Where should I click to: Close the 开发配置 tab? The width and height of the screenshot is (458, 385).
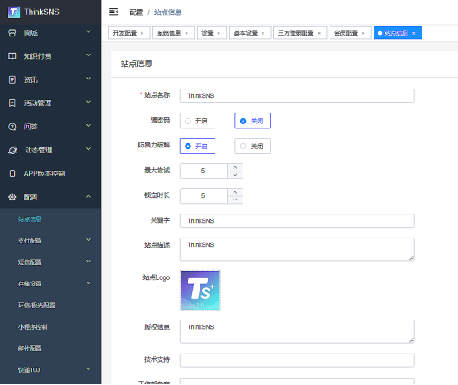[142, 33]
